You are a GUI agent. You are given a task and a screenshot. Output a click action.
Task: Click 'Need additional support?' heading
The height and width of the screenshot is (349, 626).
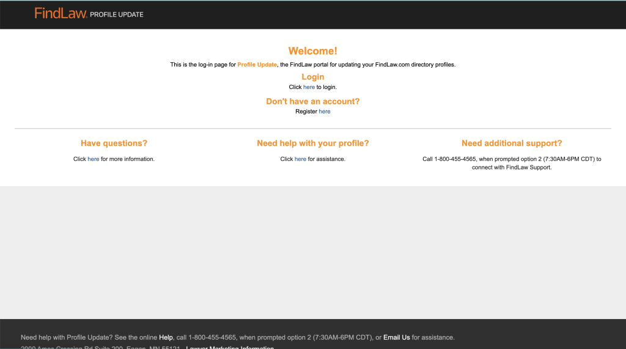click(x=512, y=143)
